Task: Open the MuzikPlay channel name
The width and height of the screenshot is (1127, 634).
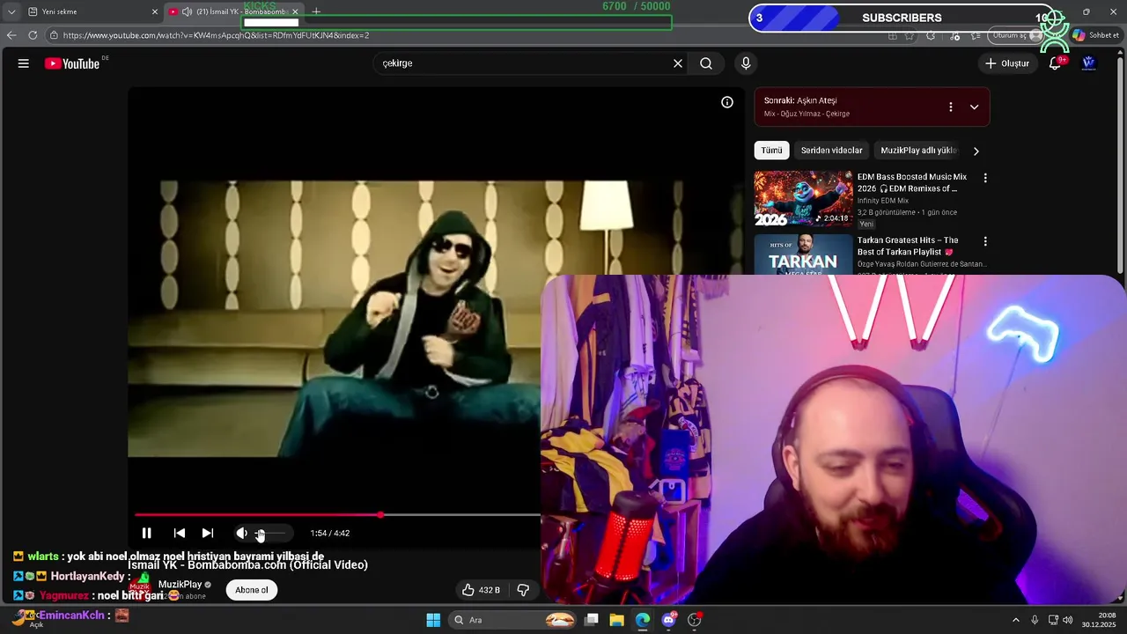Action: click(180, 585)
